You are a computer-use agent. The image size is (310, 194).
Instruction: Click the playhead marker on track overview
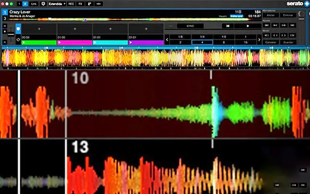point(50,19)
